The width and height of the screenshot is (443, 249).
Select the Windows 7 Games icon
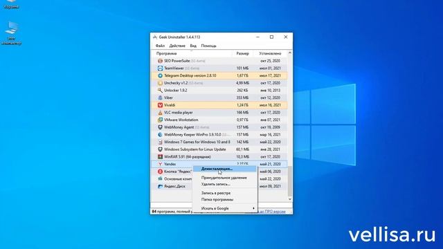(160, 142)
